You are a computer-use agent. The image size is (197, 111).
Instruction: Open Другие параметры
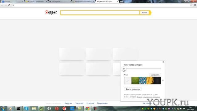pos(133,89)
